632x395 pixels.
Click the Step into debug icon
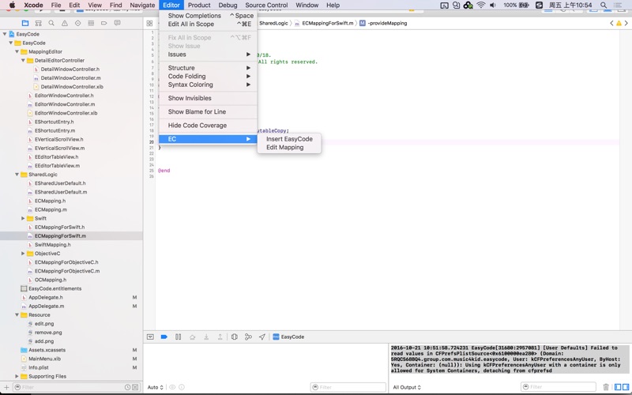pyautogui.click(x=206, y=337)
